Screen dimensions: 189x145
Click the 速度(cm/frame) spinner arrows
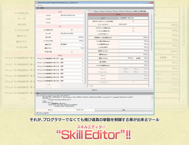(x=132, y=58)
